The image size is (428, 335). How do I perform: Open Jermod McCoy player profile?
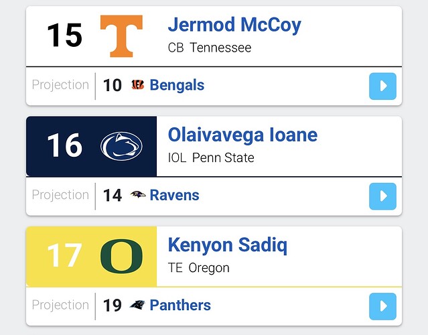point(234,25)
